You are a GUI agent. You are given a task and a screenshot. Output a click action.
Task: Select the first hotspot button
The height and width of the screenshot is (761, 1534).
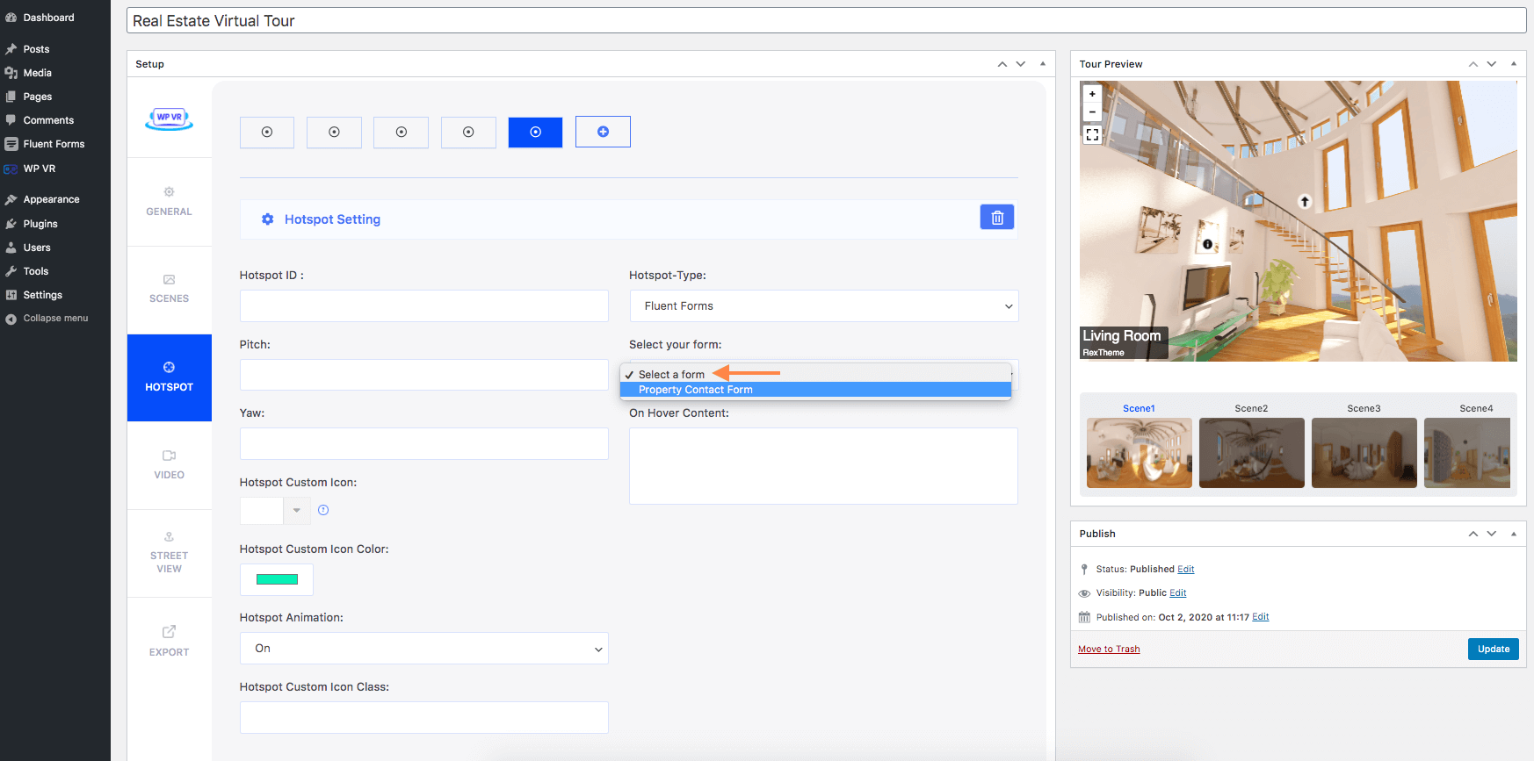click(x=267, y=132)
